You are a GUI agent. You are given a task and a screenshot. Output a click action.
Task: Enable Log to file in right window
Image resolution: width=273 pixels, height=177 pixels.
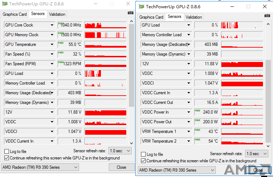(143, 154)
